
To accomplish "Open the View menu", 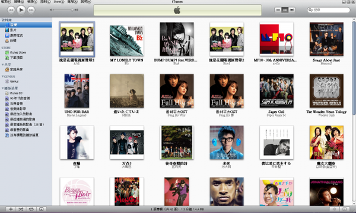I will pyautogui.click(x=32, y=2).
